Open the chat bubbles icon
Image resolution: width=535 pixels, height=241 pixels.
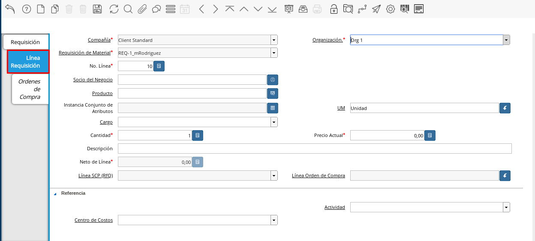(156, 9)
